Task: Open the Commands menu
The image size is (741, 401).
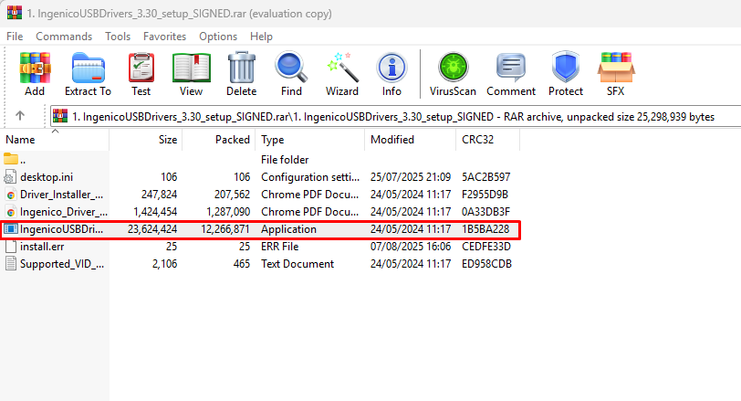Action: point(64,37)
